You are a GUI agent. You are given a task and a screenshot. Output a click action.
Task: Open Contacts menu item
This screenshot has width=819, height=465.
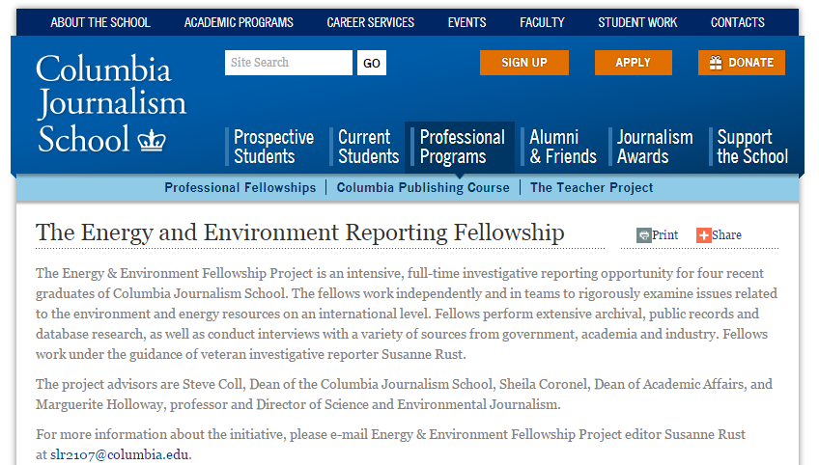(x=738, y=22)
